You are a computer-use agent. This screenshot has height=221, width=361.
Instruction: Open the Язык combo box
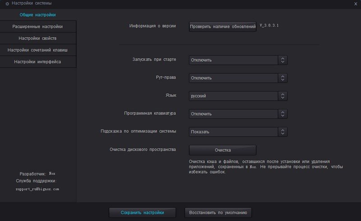tap(238, 96)
